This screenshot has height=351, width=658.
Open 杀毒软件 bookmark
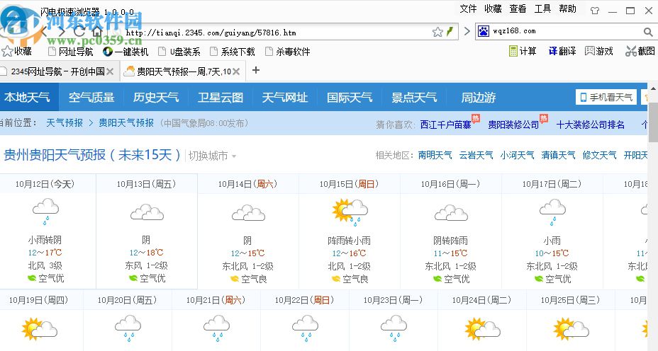[x=288, y=52]
